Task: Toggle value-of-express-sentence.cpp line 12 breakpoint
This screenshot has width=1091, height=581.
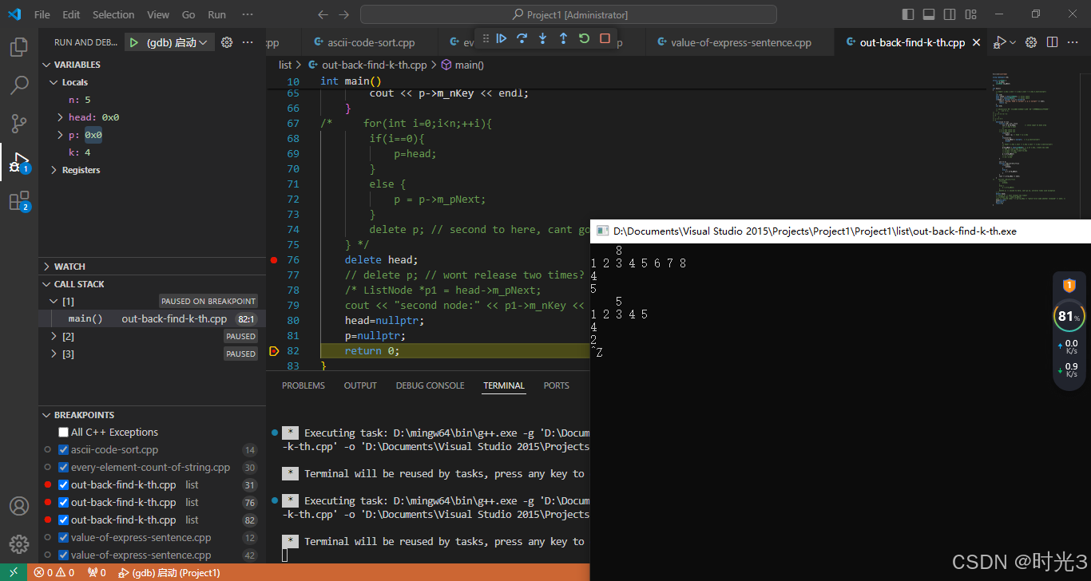Action: point(64,537)
